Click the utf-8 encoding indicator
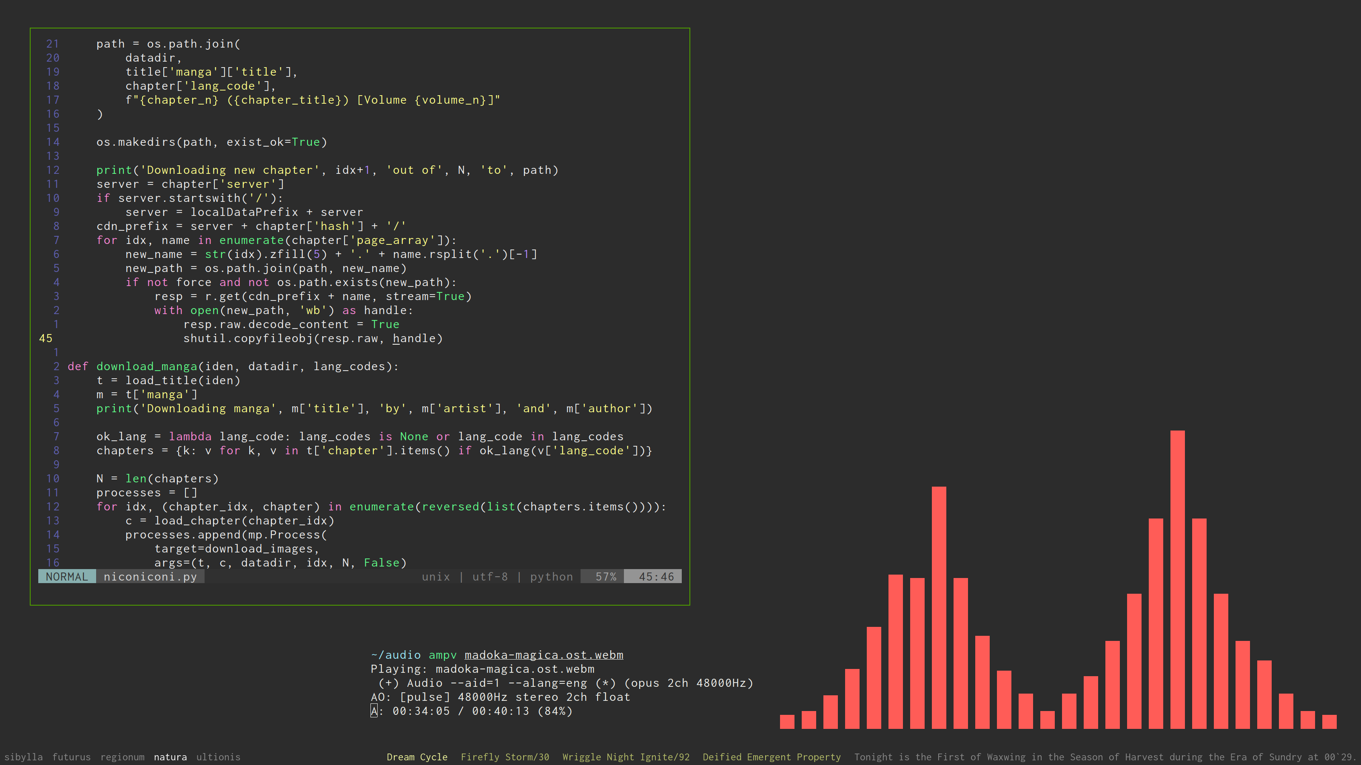The height and width of the screenshot is (765, 1361). click(x=490, y=577)
